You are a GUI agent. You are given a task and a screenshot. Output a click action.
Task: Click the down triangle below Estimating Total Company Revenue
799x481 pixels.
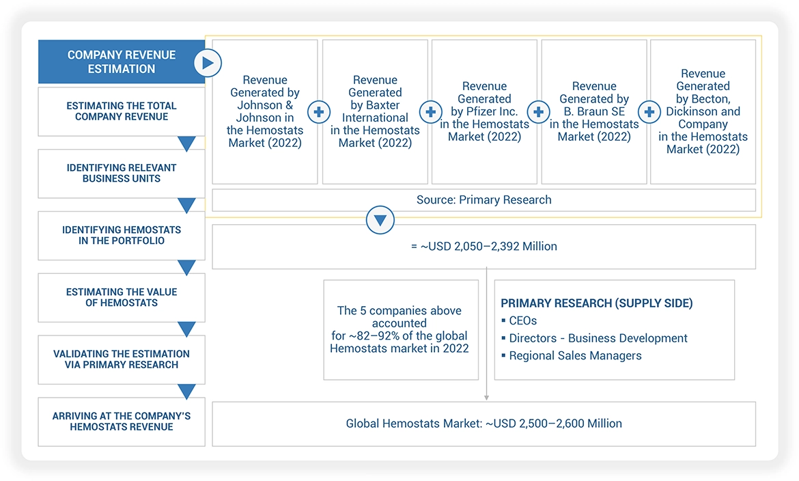point(186,143)
